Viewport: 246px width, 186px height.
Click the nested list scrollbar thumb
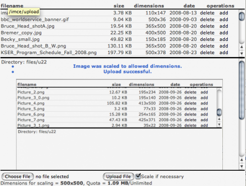pyautogui.click(x=219, y=112)
